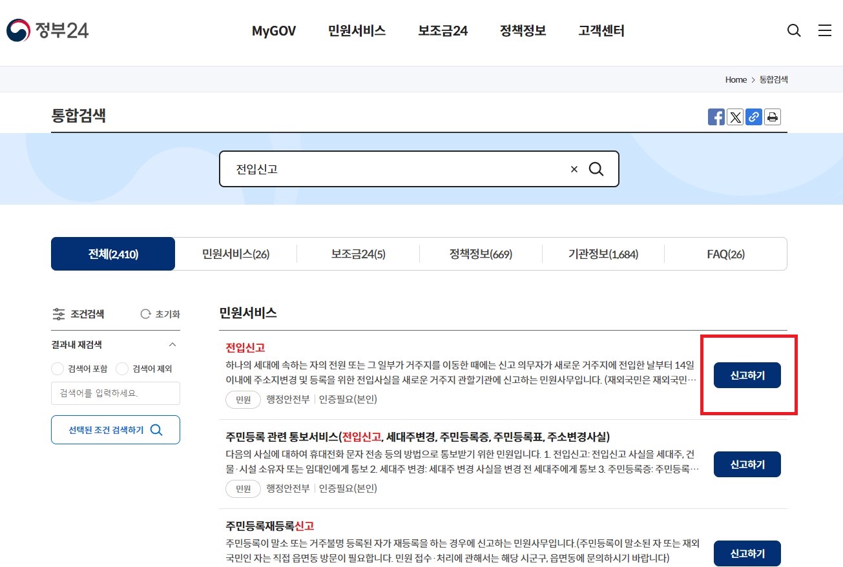Screen dimensions: 843x567
Task: Click the 선택된 조건 검색하기 button
Action: (115, 429)
